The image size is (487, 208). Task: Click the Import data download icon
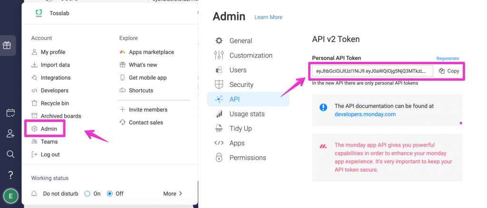pyautogui.click(x=34, y=65)
